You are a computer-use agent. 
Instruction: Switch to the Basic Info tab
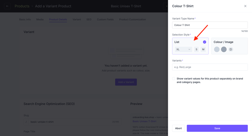pyautogui.click(x=25, y=20)
